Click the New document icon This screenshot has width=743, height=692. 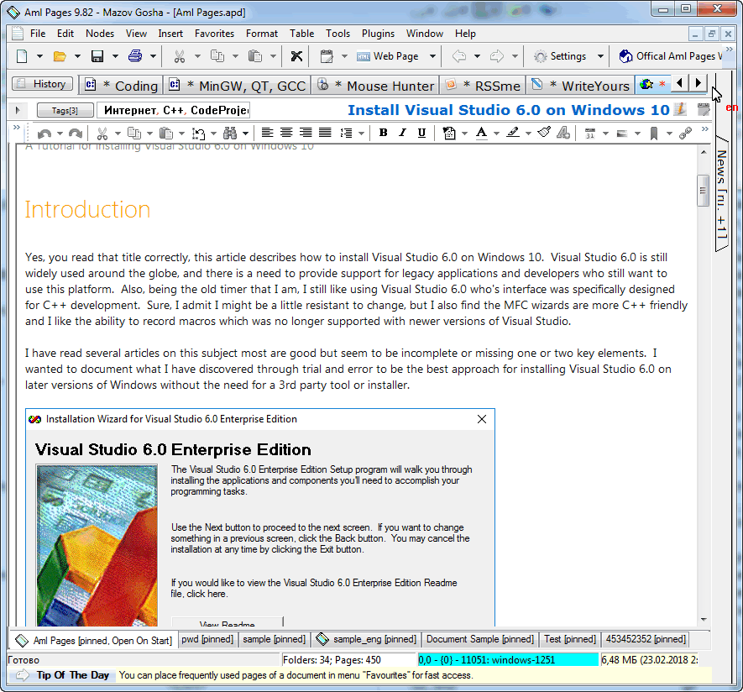pos(22,56)
